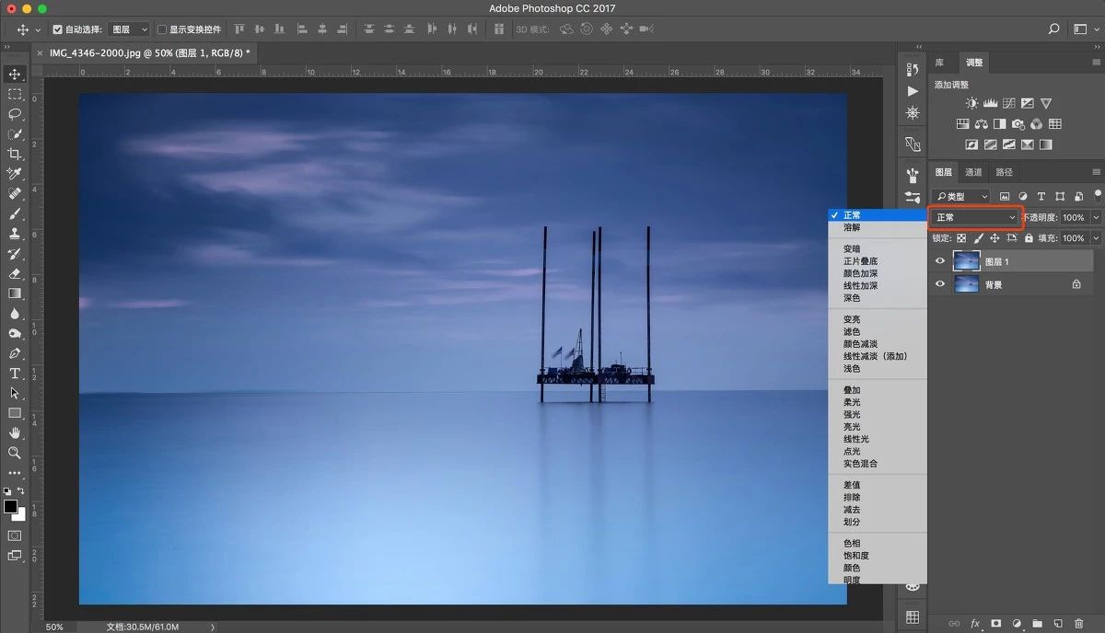Select the Lasso tool
Viewport: 1105px width, 633px height.
(15, 114)
